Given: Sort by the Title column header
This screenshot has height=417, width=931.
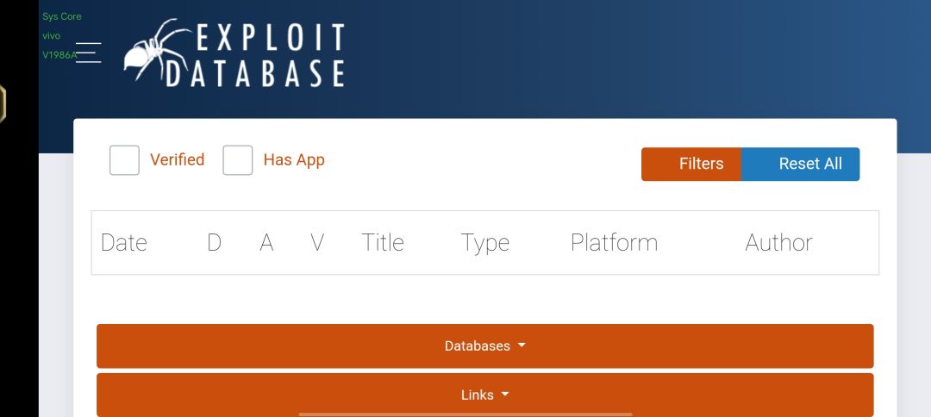Looking at the screenshot, I should [x=383, y=243].
